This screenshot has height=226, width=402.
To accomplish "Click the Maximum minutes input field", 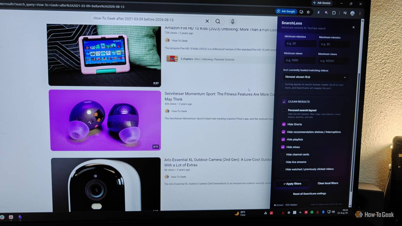I will point(334,44).
